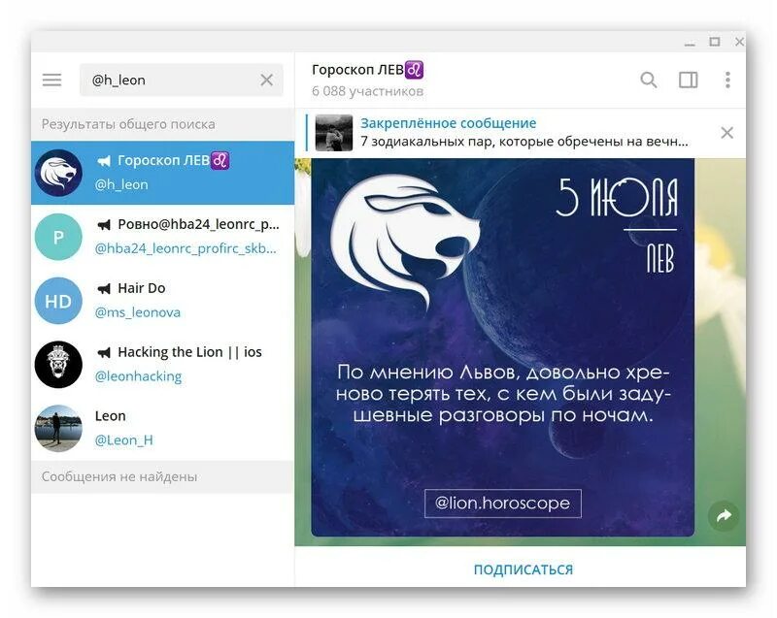The image size is (777, 618).
Task: Search within the channel with magnifier icon
Action: 649,80
